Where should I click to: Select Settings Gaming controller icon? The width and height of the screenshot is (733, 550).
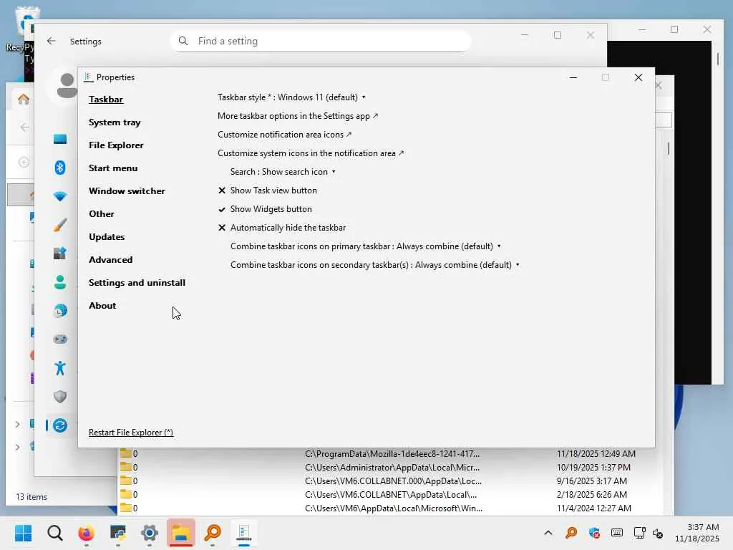coord(60,339)
